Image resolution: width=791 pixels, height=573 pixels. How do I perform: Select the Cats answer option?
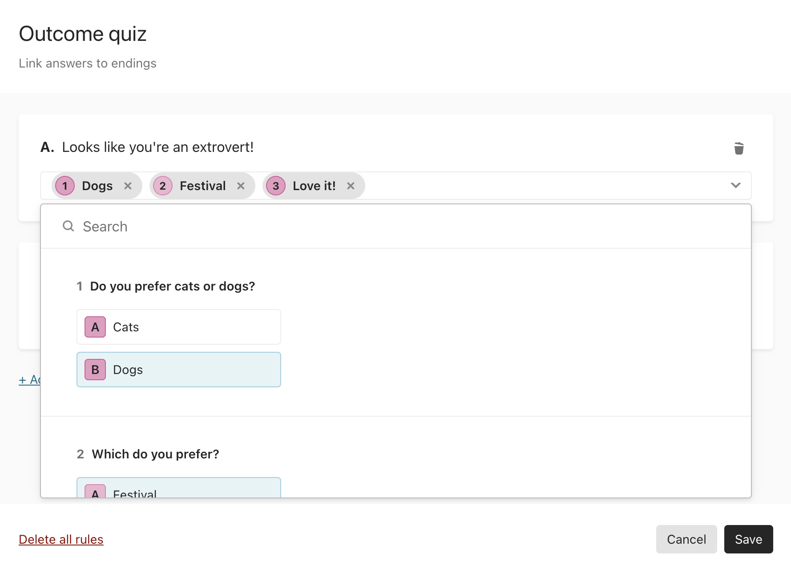pyautogui.click(x=179, y=327)
